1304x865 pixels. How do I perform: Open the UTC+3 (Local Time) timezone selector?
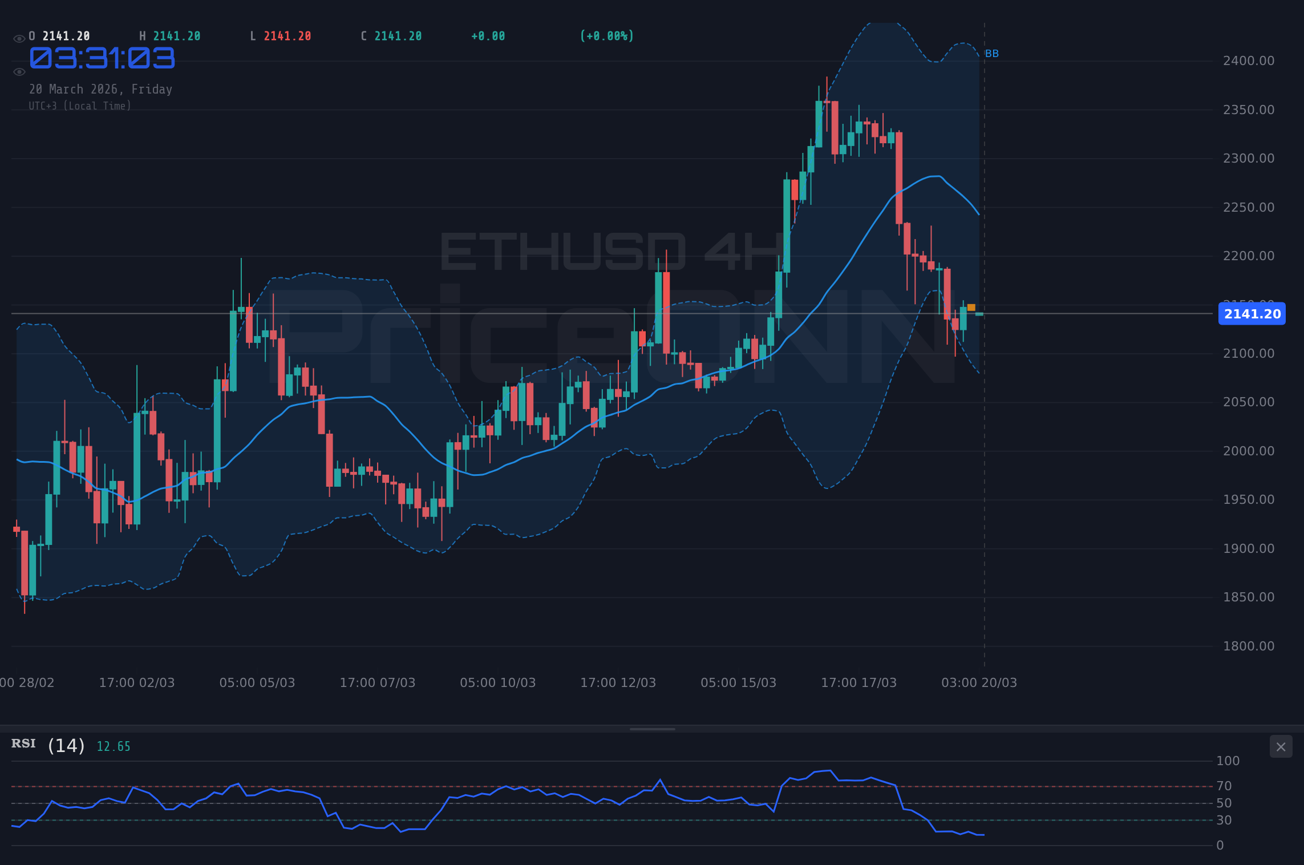80,106
